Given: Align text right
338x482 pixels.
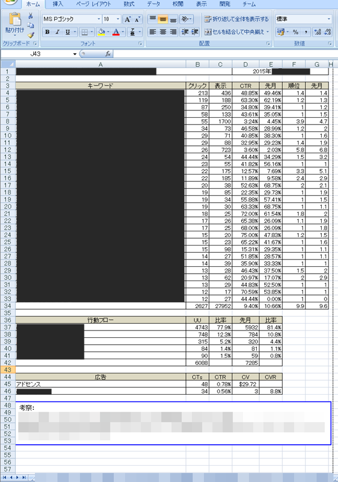Looking at the screenshot, I should (x=173, y=32).
